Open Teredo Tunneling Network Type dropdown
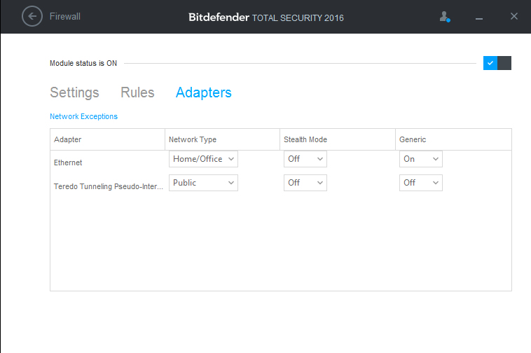Viewport: 531px width, 353px height. pyautogui.click(x=203, y=183)
